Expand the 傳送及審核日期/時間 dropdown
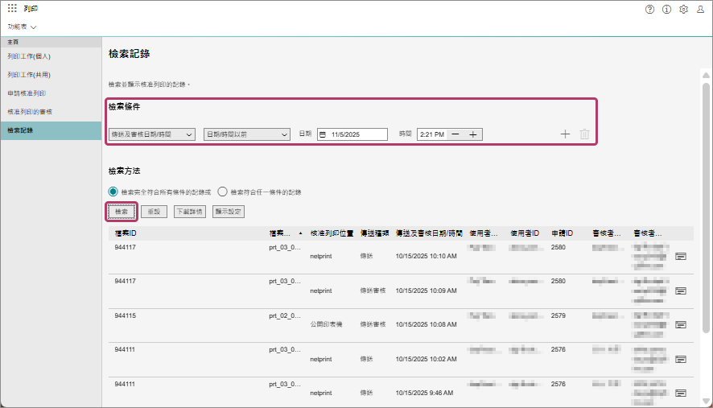 coord(152,134)
